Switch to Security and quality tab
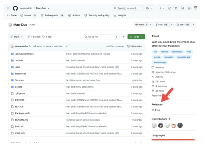Viewport: 204px width, 146px height. coord(97,15)
